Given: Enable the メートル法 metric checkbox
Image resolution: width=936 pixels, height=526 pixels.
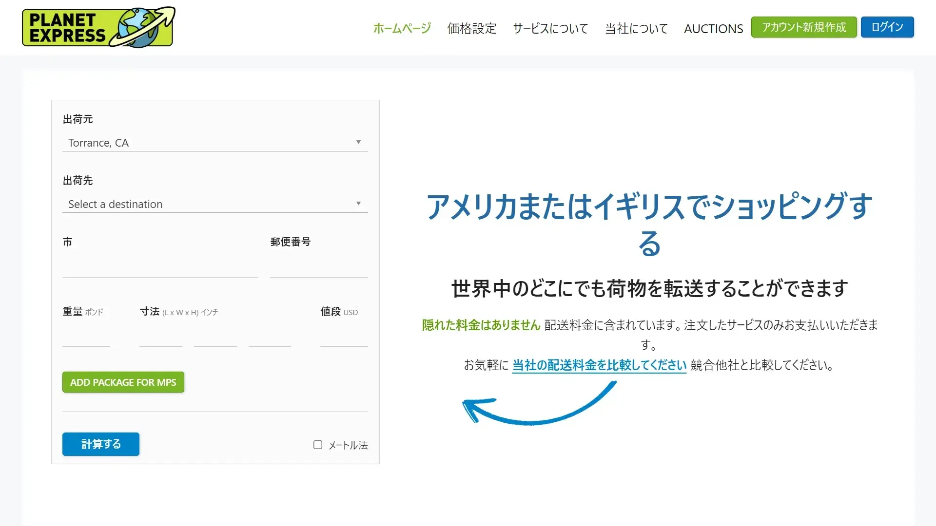Looking at the screenshot, I should coord(318,445).
